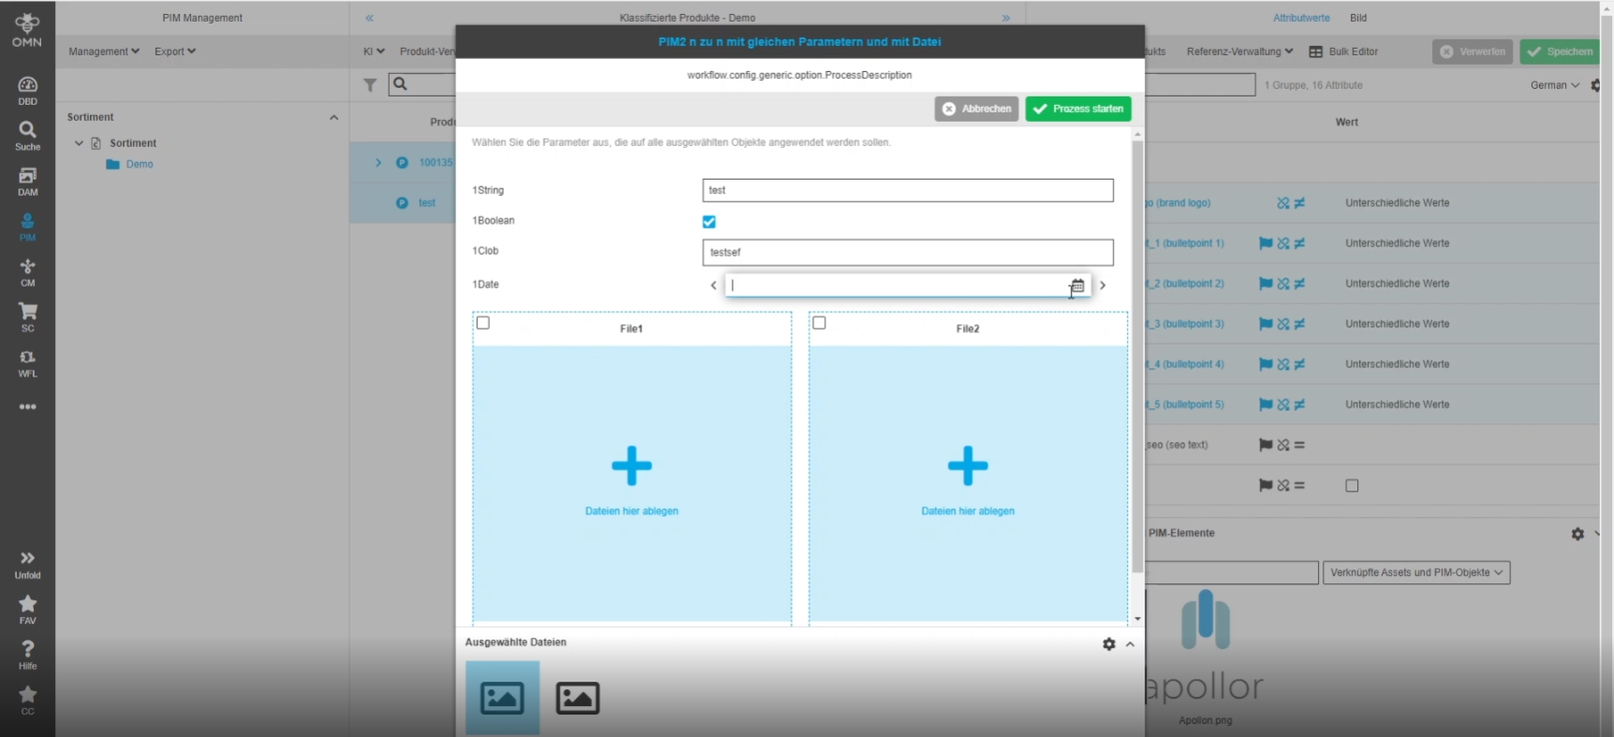Show more modules via the three dots
Screen dimensions: 1614x737
(27, 407)
